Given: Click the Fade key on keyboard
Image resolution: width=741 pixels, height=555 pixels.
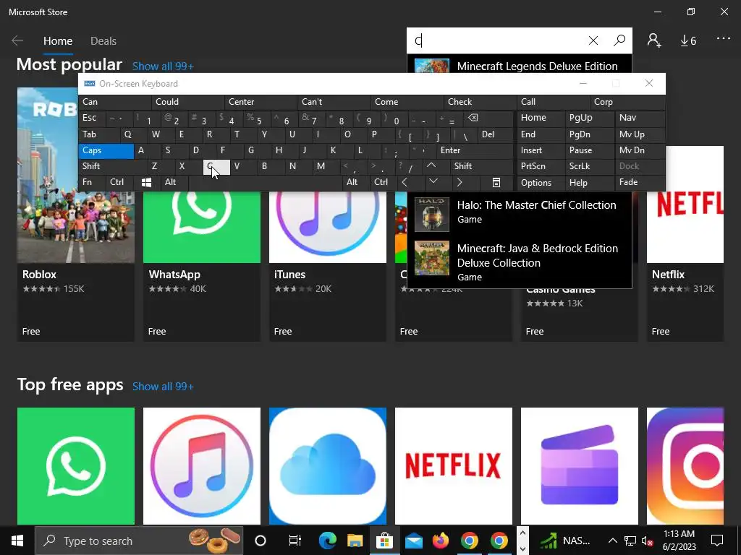Looking at the screenshot, I should pos(640,182).
